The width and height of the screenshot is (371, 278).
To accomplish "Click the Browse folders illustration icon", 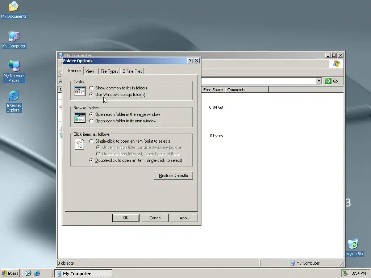I will [x=80, y=118].
